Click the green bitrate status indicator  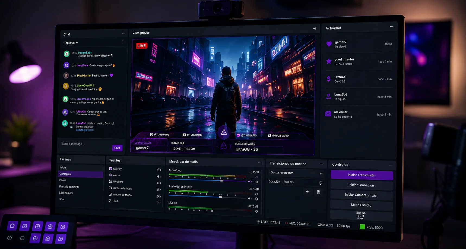(362, 227)
